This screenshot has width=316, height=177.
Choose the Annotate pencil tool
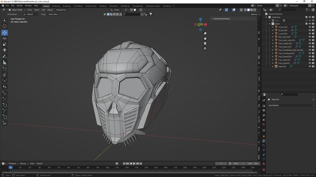(x=5, y=57)
